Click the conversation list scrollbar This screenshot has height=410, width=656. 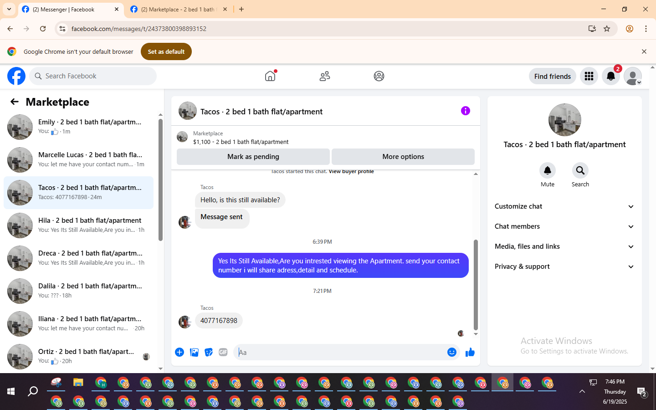[x=160, y=179]
